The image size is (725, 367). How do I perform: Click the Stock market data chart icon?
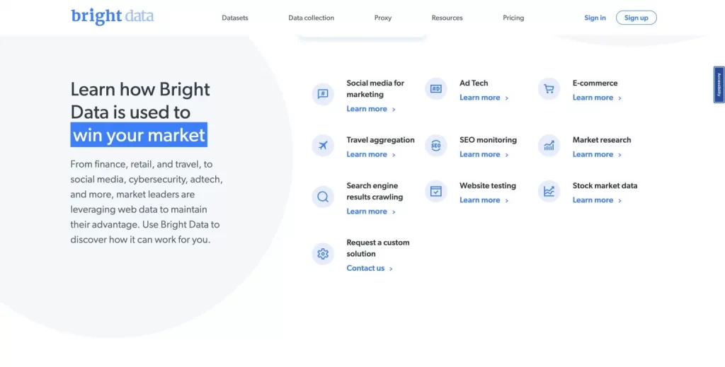point(549,191)
